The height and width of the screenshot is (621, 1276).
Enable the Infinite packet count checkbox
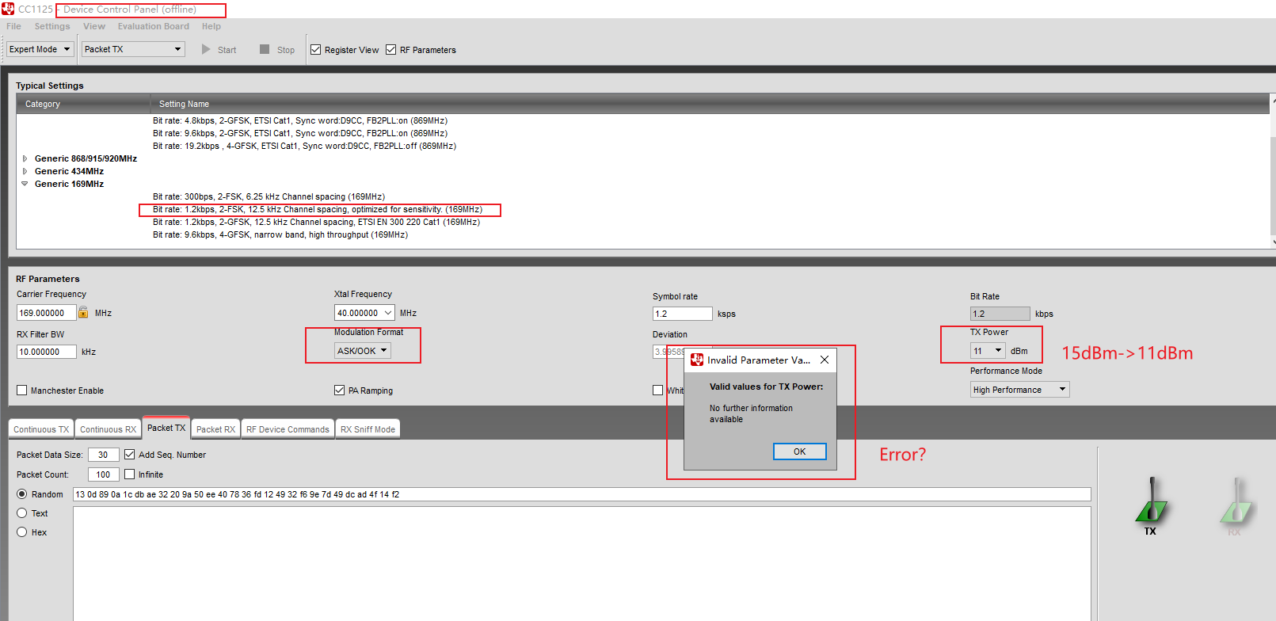[130, 474]
